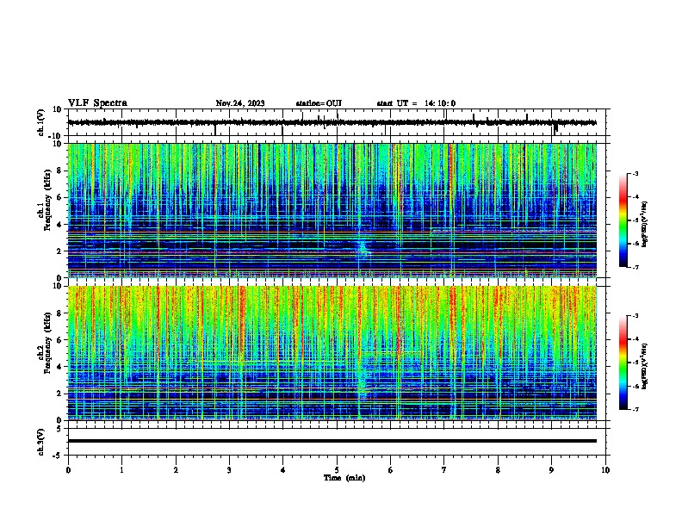Click the "-3" label on ch.1 color scale

click(635, 173)
